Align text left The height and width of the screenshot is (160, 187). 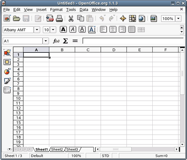coord(103,29)
